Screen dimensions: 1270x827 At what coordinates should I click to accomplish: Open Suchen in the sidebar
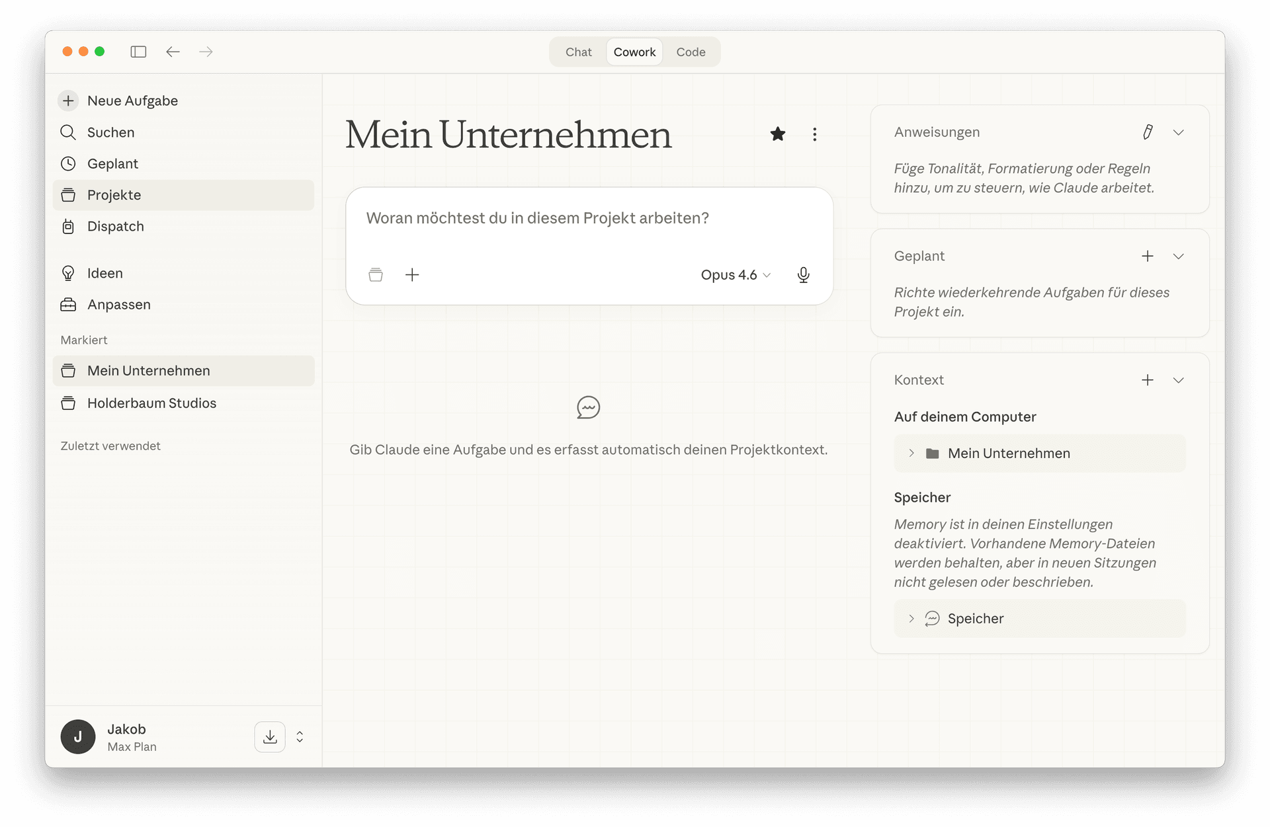[x=184, y=132]
